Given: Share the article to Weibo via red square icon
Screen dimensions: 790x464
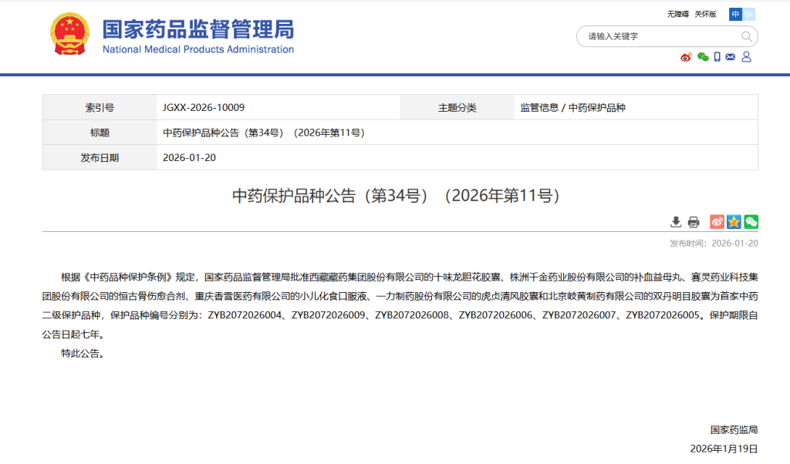Looking at the screenshot, I should pyautogui.click(x=717, y=222).
